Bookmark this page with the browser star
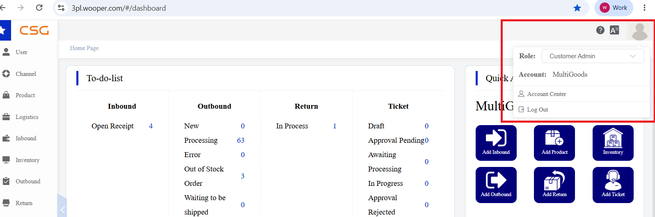655x217 pixels. coord(577,8)
